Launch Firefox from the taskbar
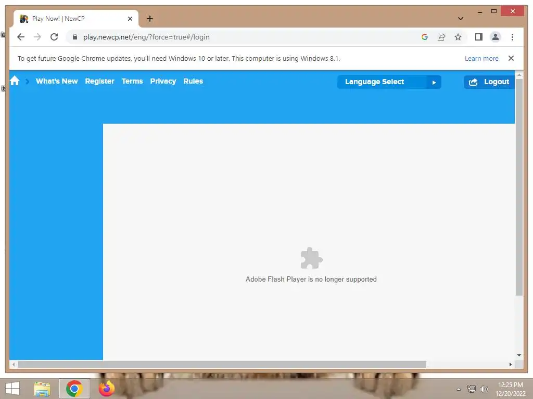This screenshot has width=533, height=399. tap(107, 389)
